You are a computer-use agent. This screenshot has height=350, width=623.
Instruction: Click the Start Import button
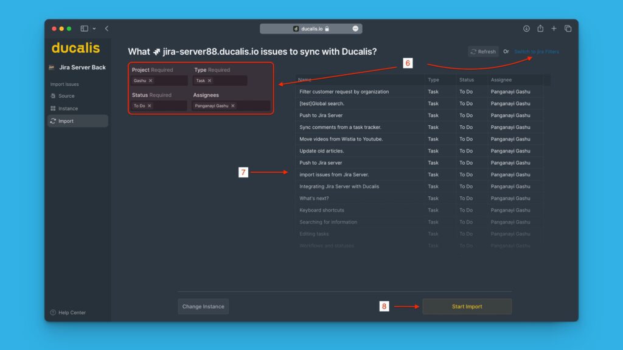tap(467, 306)
